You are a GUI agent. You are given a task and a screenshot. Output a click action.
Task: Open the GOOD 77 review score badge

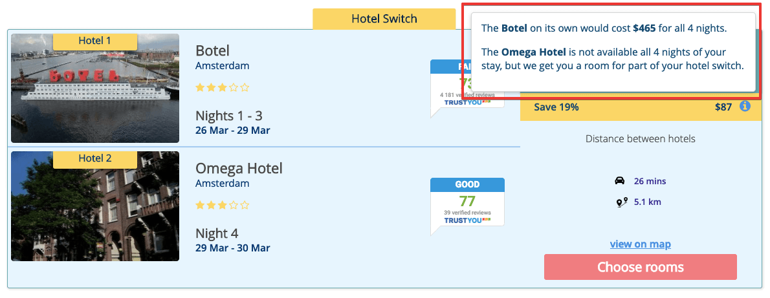[x=467, y=201]
